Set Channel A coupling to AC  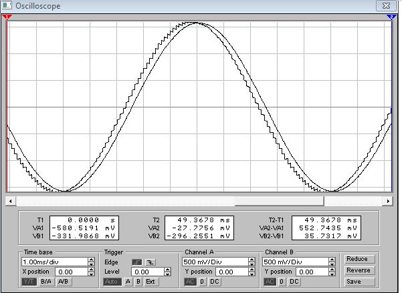[190, 282]
